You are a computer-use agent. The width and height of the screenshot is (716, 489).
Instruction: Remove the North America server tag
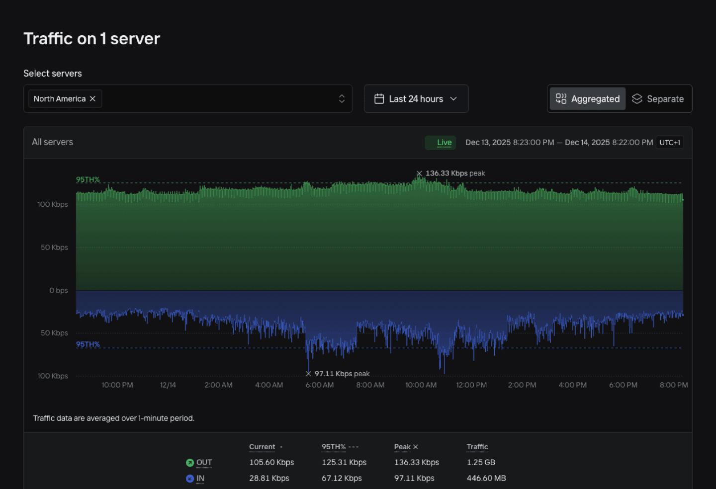(x=92, y=99)
